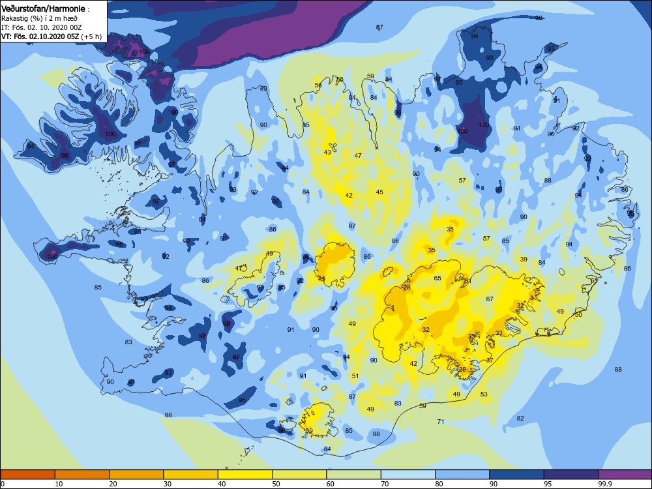Click the map humidity value 71
The height and width of the screenshot is (489, 652).
441,422
